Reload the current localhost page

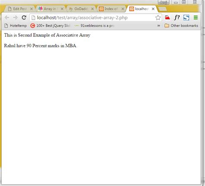tap(24, 17)
